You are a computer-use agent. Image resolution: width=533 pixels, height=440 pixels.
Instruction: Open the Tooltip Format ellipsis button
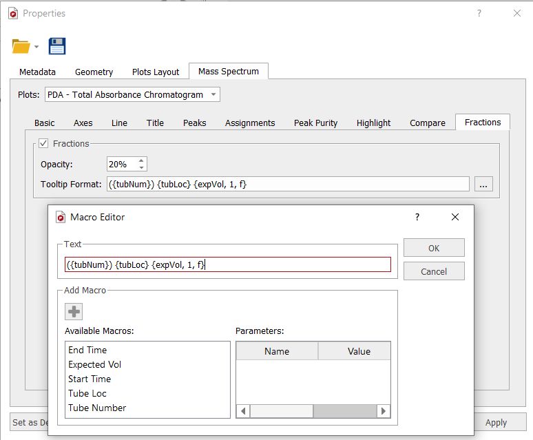coord(483,184)
